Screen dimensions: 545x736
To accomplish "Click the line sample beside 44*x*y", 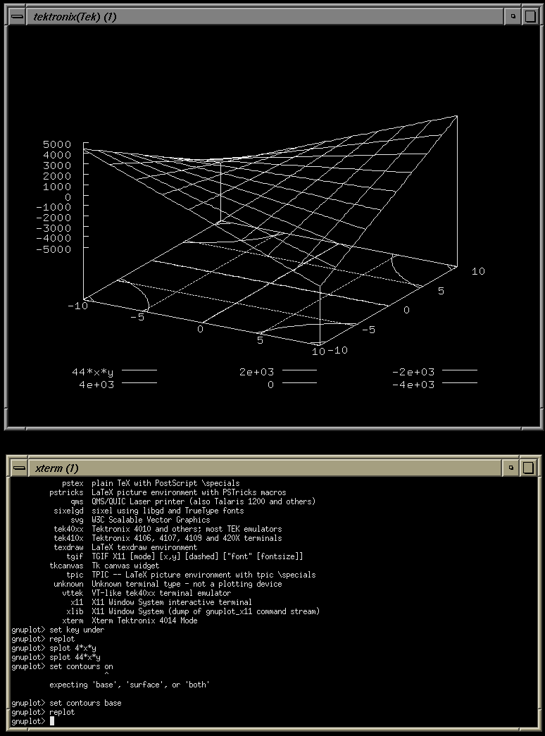I will pyautogui.click(x=139, y=370).
